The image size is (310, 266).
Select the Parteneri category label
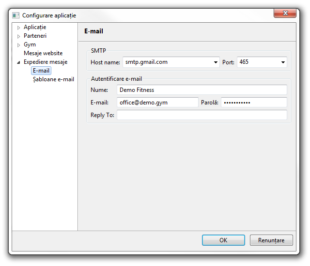tap(35, 36)
